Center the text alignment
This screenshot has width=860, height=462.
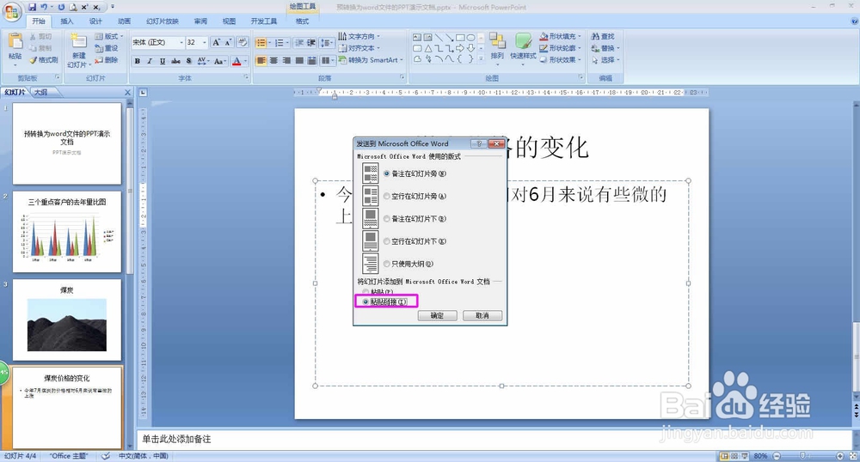click(273, 60)
